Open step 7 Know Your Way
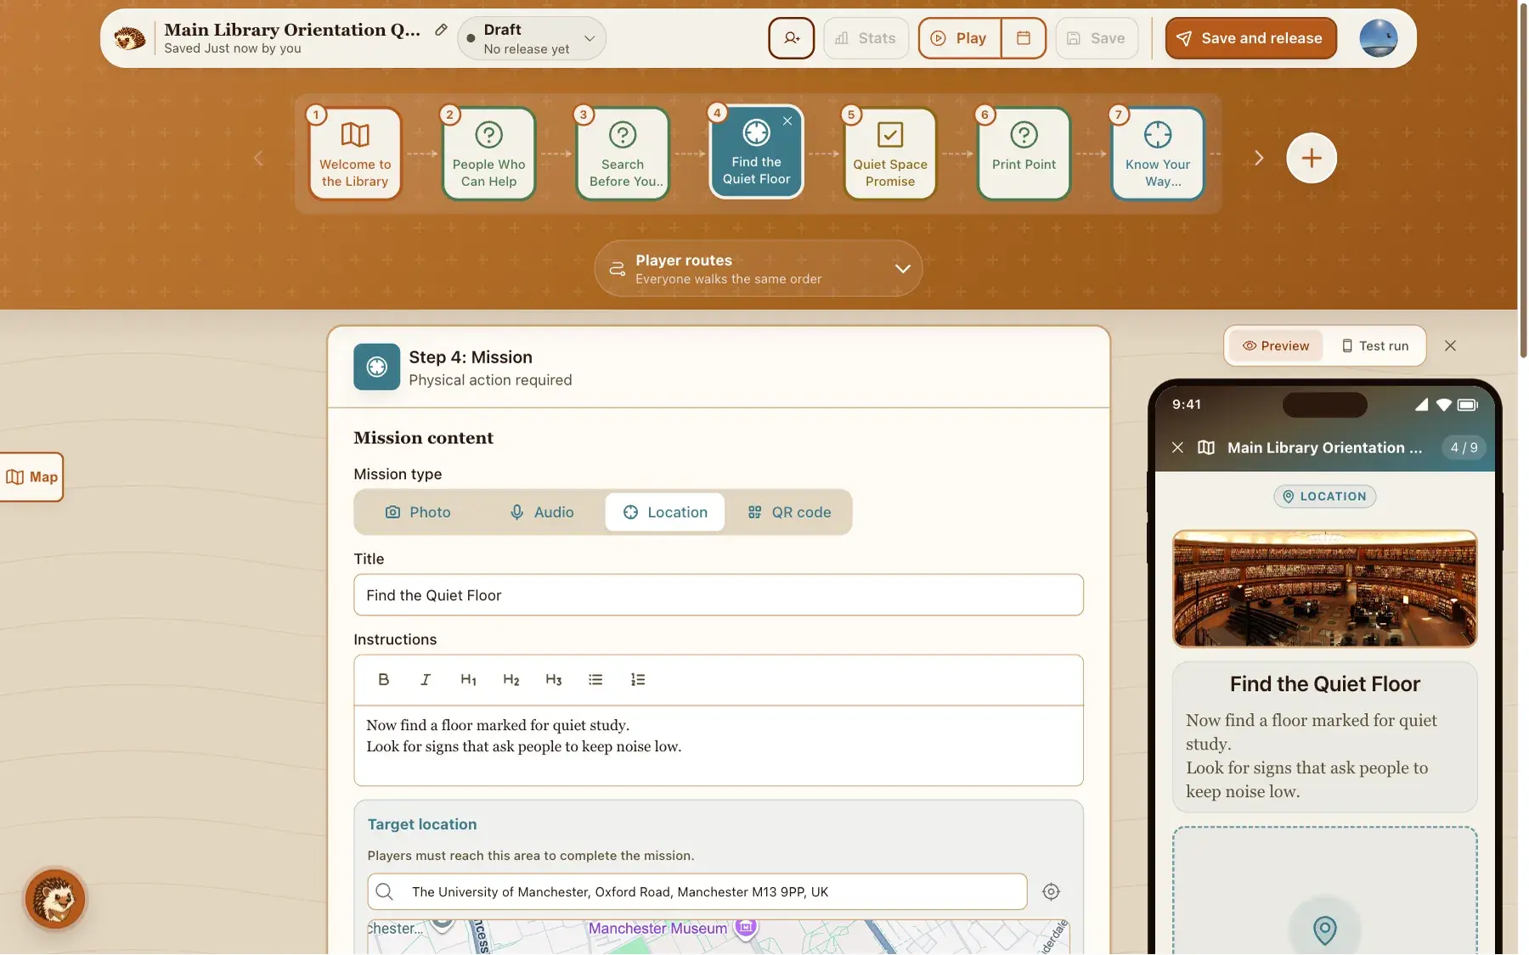This screenshot has width=1529, height=955. coord(1158,154)
